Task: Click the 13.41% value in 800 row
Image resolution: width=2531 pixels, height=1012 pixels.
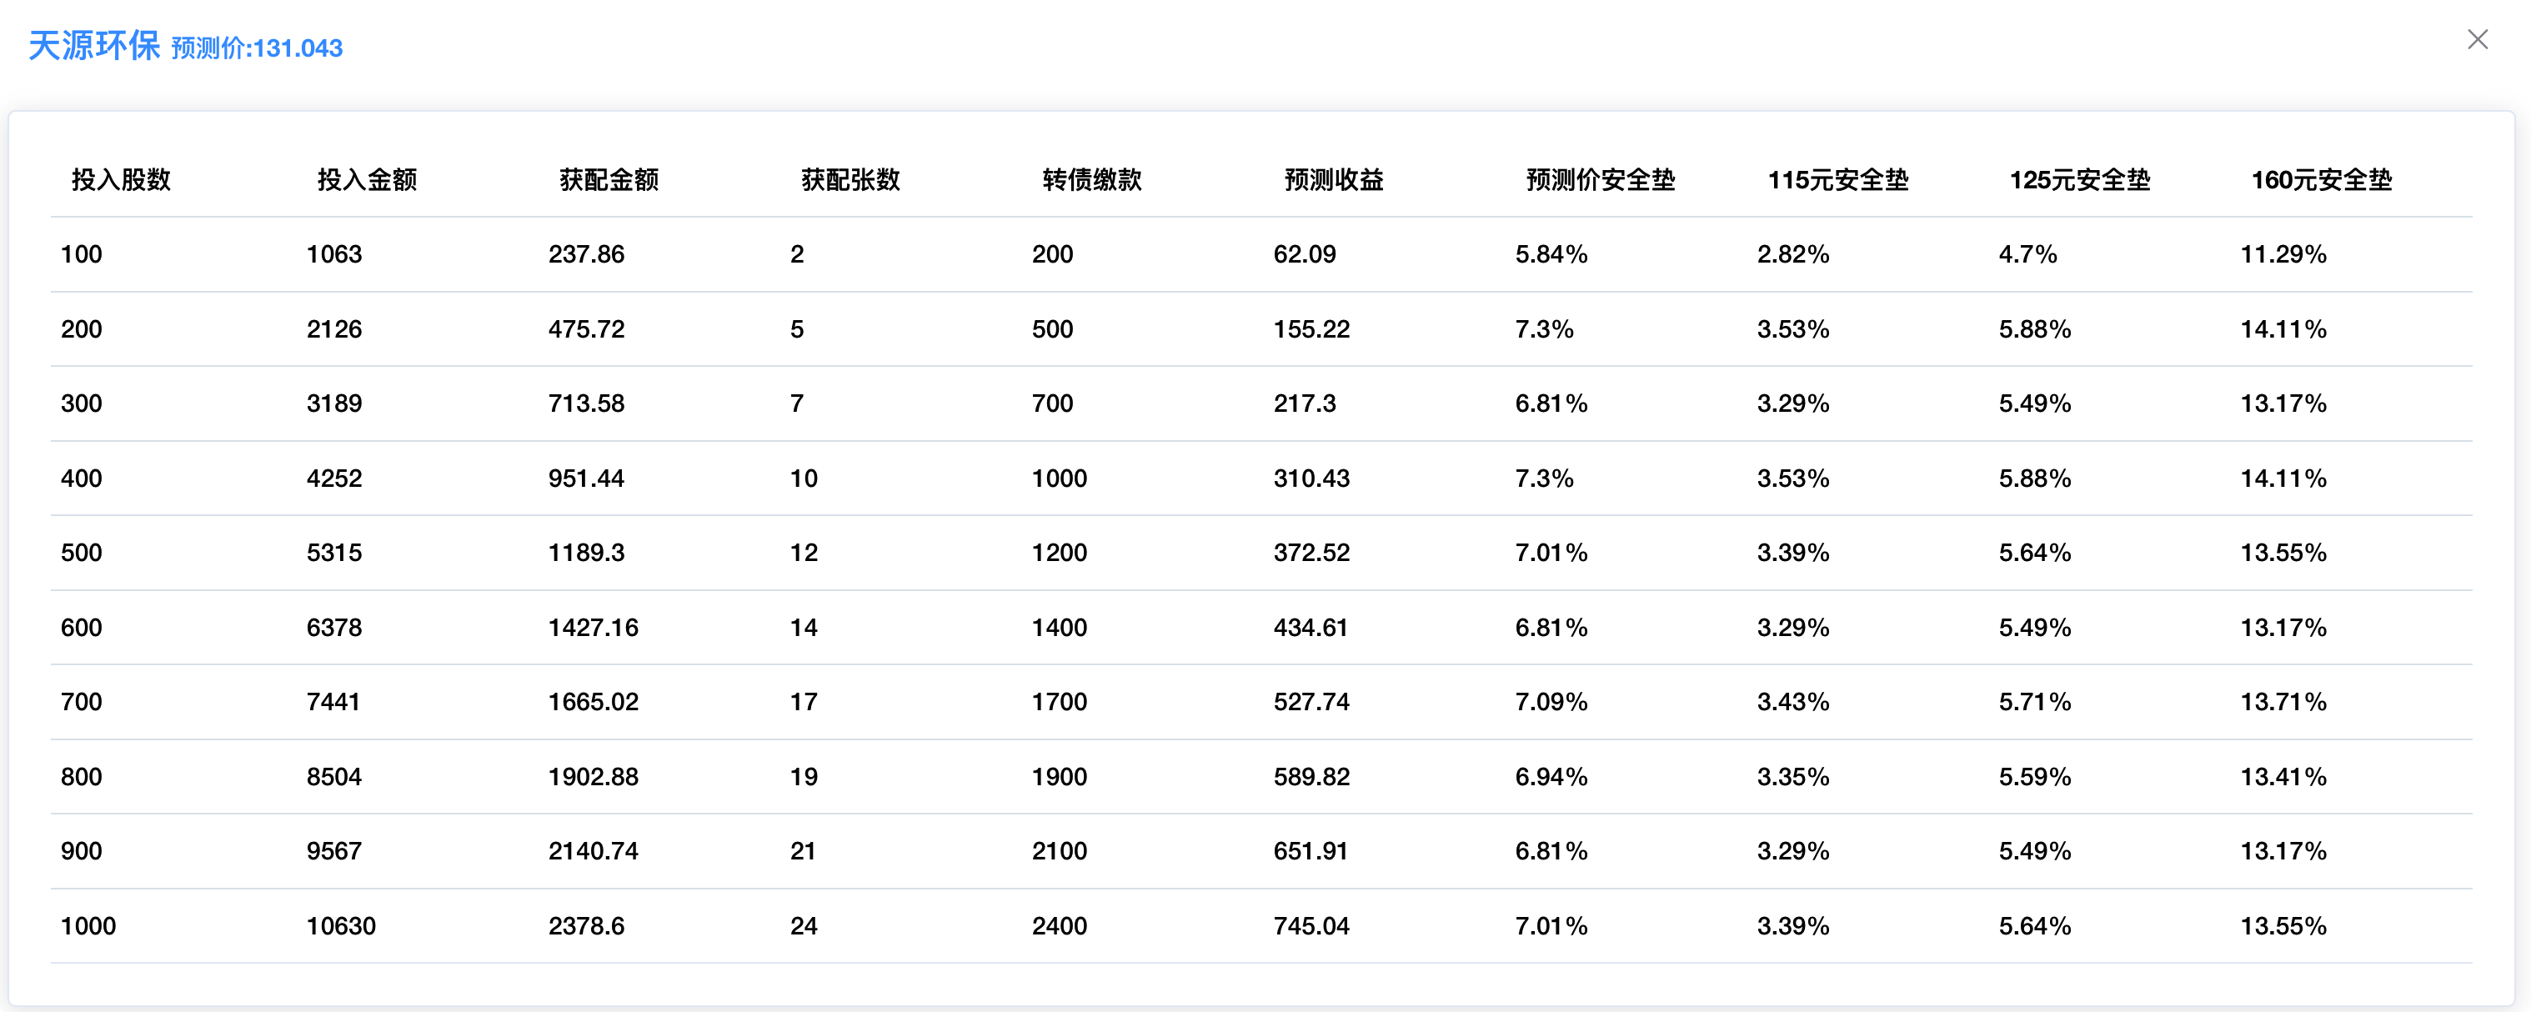Action: [x=2283, y=777]
